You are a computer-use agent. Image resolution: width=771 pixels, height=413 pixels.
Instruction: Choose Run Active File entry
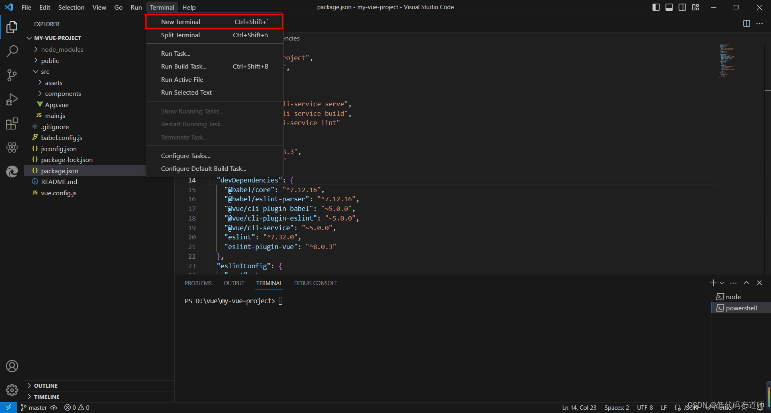tap(215, 79)
